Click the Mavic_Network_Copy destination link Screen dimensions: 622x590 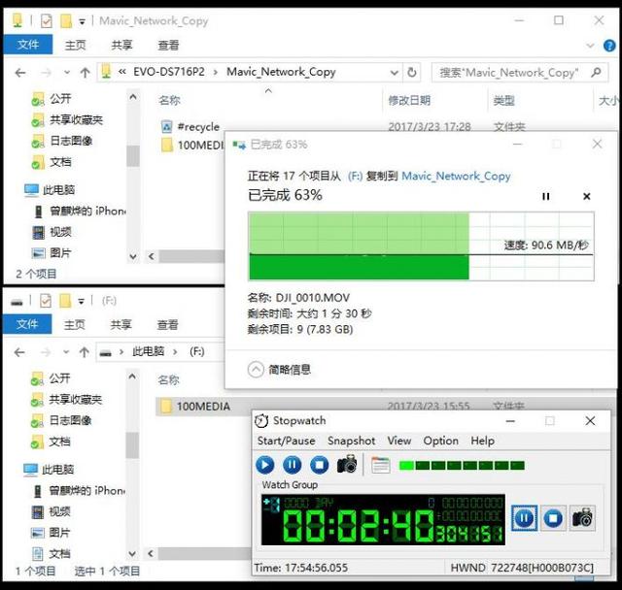[456, 176]
